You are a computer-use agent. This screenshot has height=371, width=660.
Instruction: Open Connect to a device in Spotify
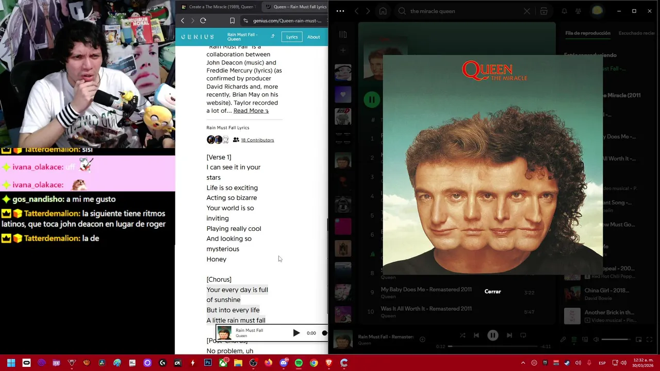click(x=585, y=340)
